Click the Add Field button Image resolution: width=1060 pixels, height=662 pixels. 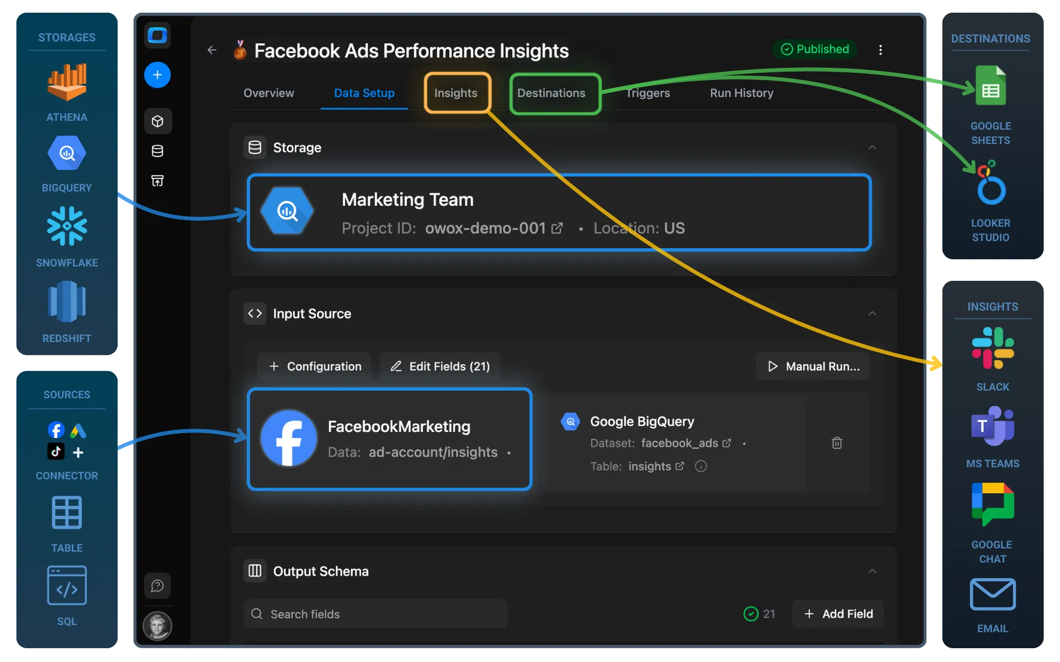tap(838, 613)
